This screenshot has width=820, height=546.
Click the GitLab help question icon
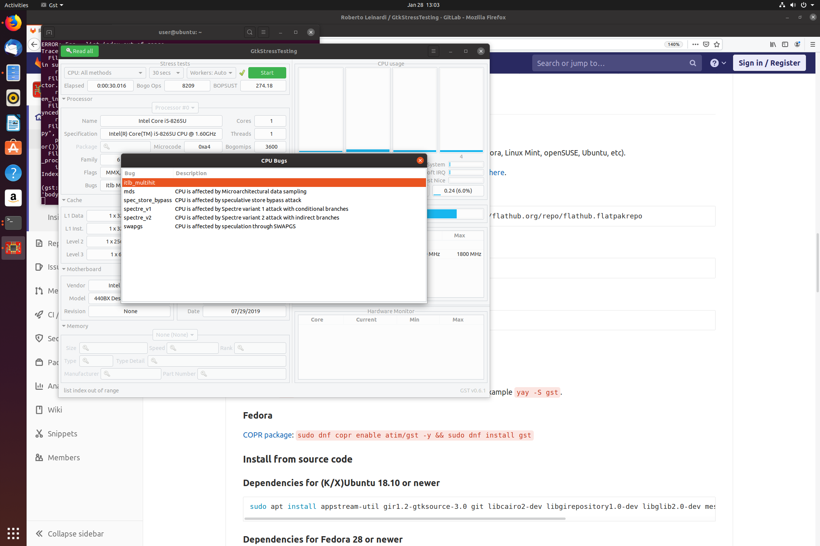pyautogui.click(x=714, y=63)
